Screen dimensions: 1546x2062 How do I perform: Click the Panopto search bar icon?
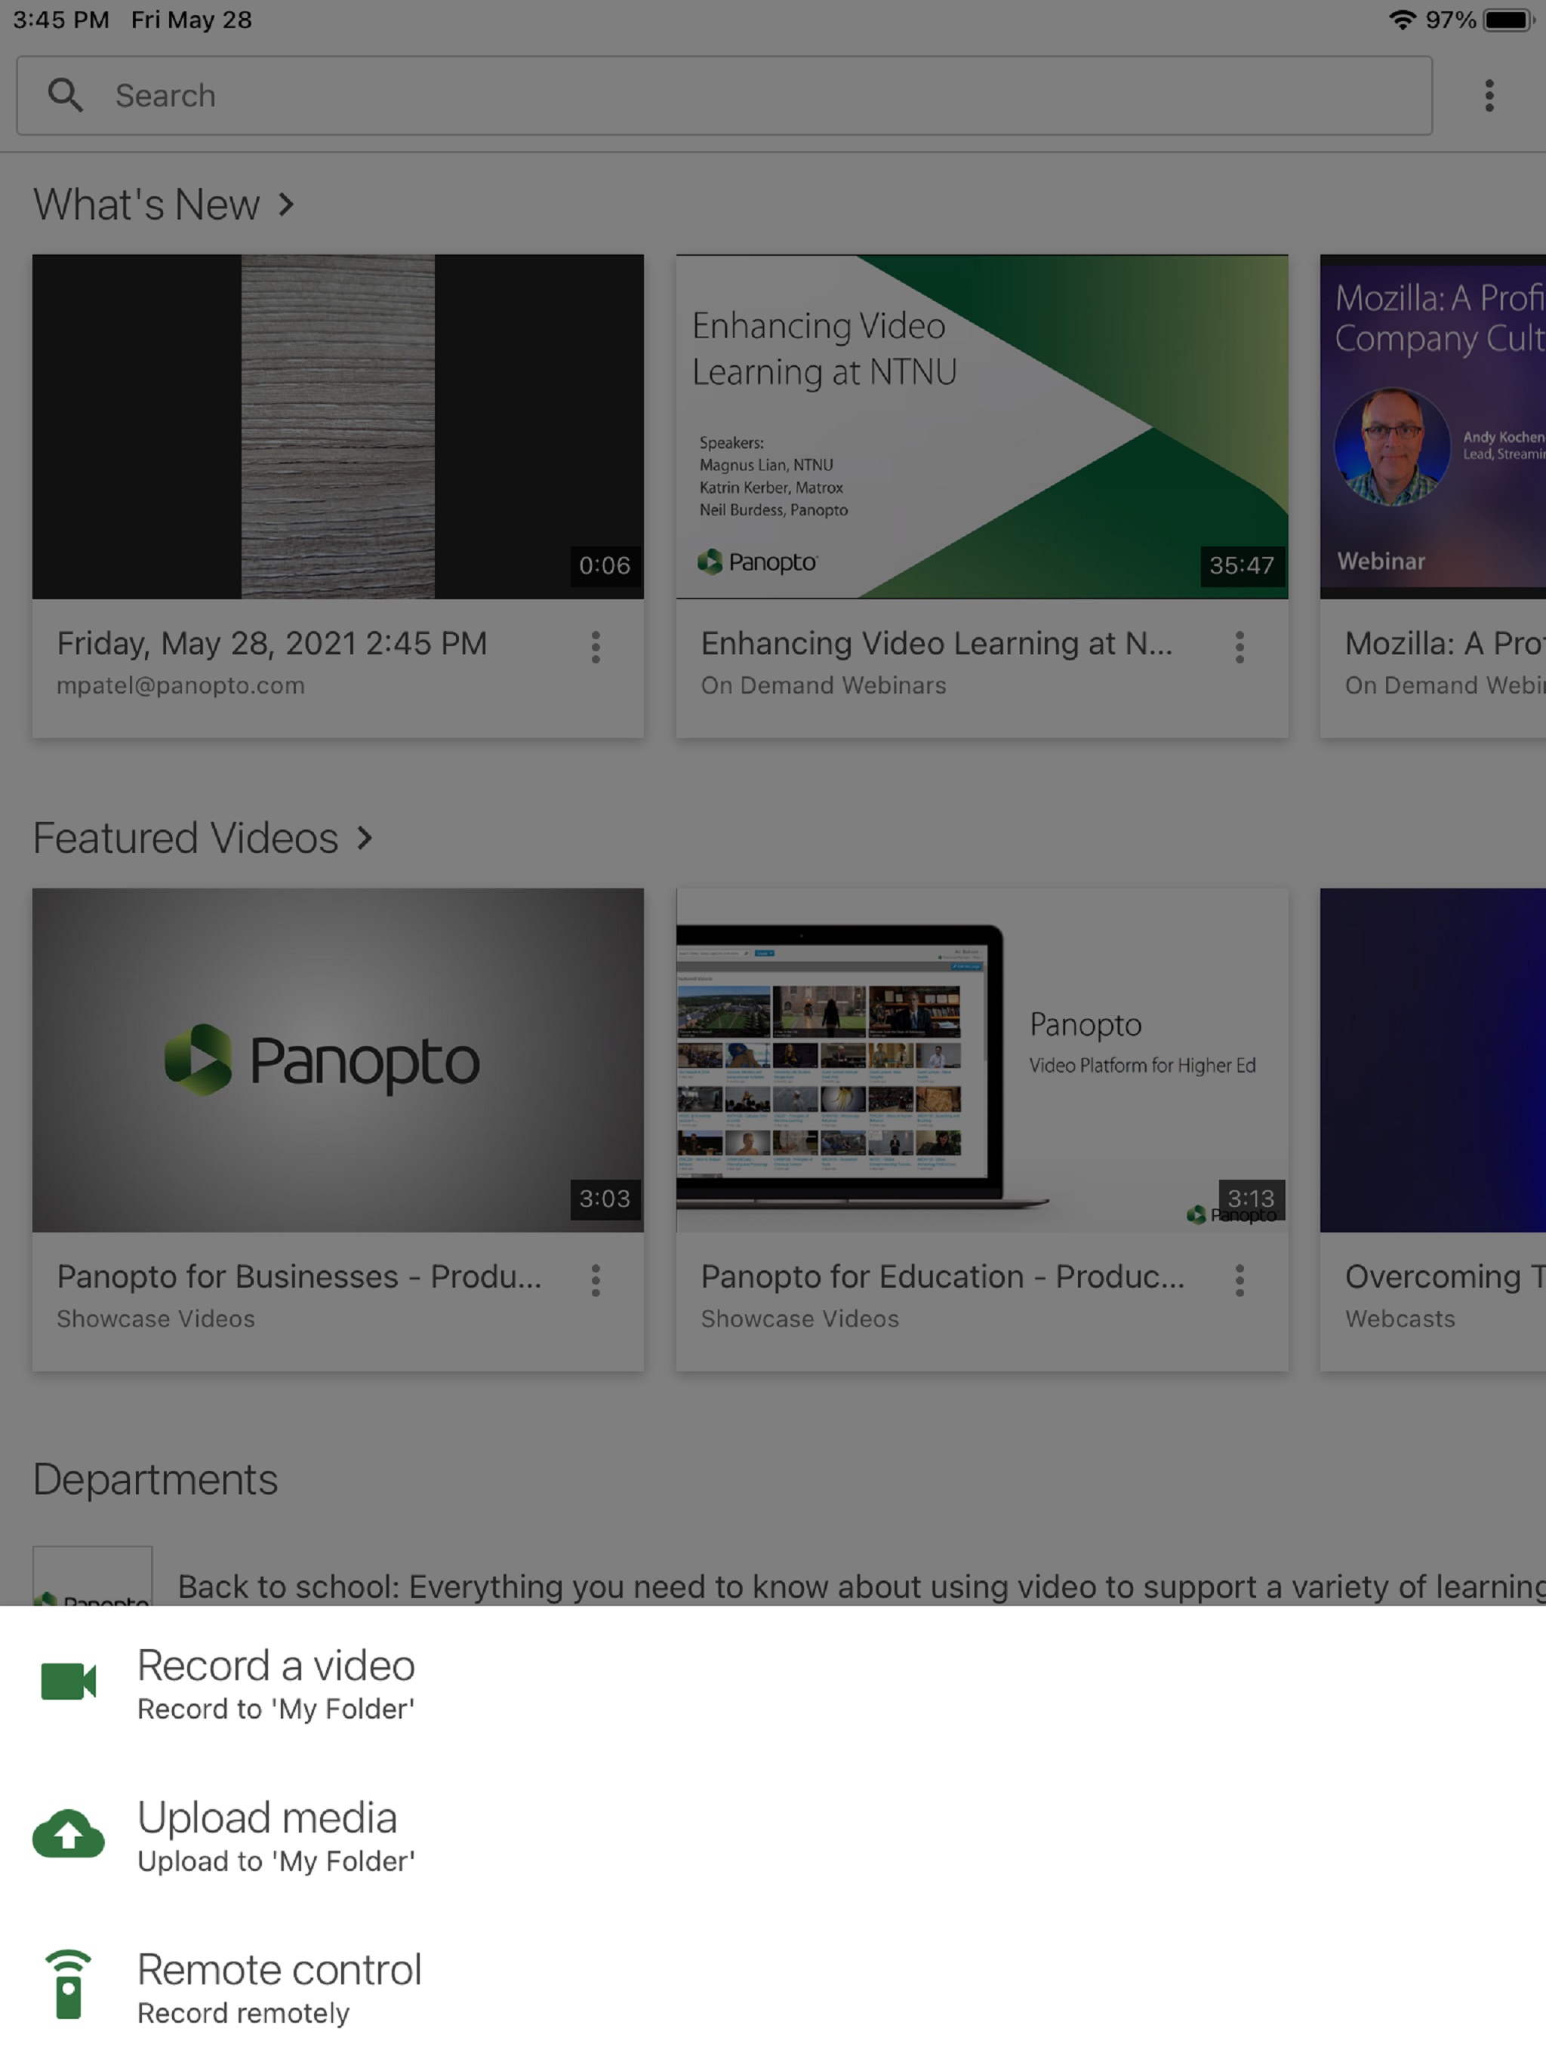click(x=65, y=94)
